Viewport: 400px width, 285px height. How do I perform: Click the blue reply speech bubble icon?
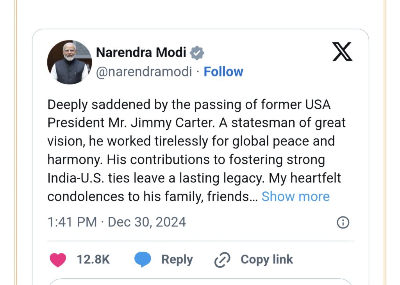click(x=143, y=260)
